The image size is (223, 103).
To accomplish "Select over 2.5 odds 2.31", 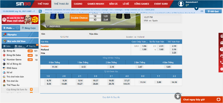I will [x=161, y=46].
